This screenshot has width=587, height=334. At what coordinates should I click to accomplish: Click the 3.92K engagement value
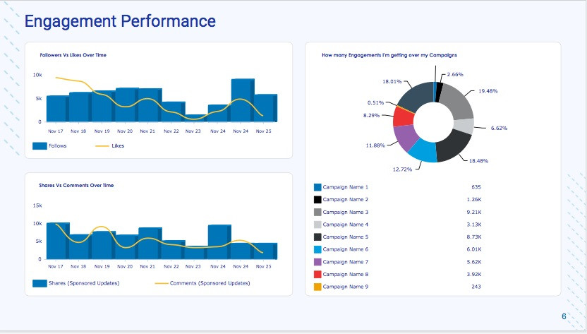tap(474, 275)
